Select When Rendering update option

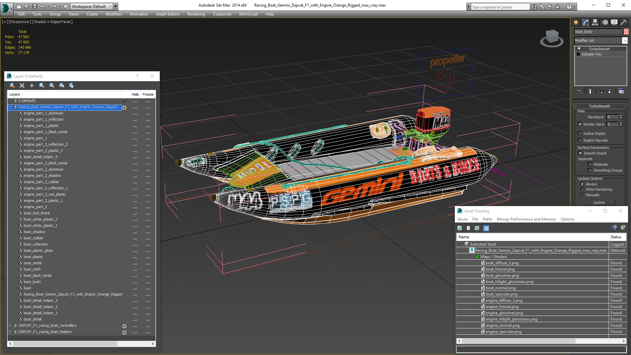tap(582, 189)
